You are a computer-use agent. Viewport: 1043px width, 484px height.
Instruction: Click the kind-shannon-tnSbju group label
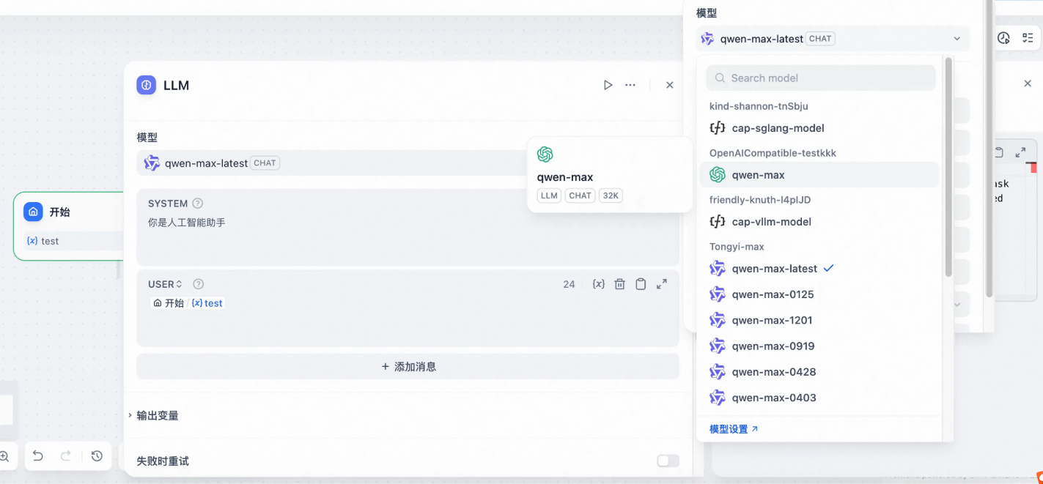click(759, 106)
